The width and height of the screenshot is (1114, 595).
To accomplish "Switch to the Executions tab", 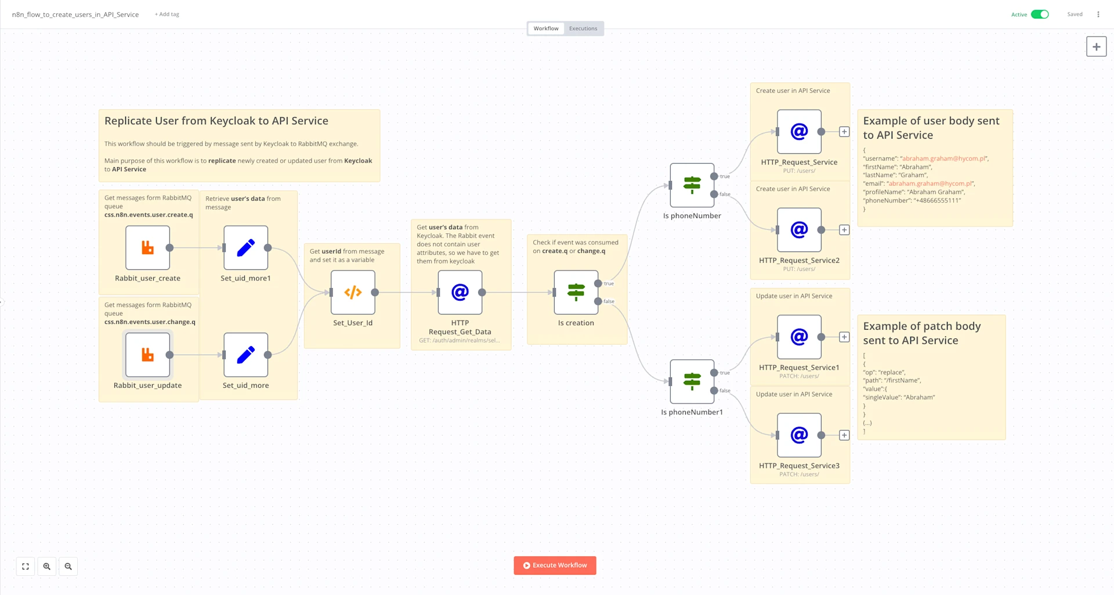I will click(583, 28).
